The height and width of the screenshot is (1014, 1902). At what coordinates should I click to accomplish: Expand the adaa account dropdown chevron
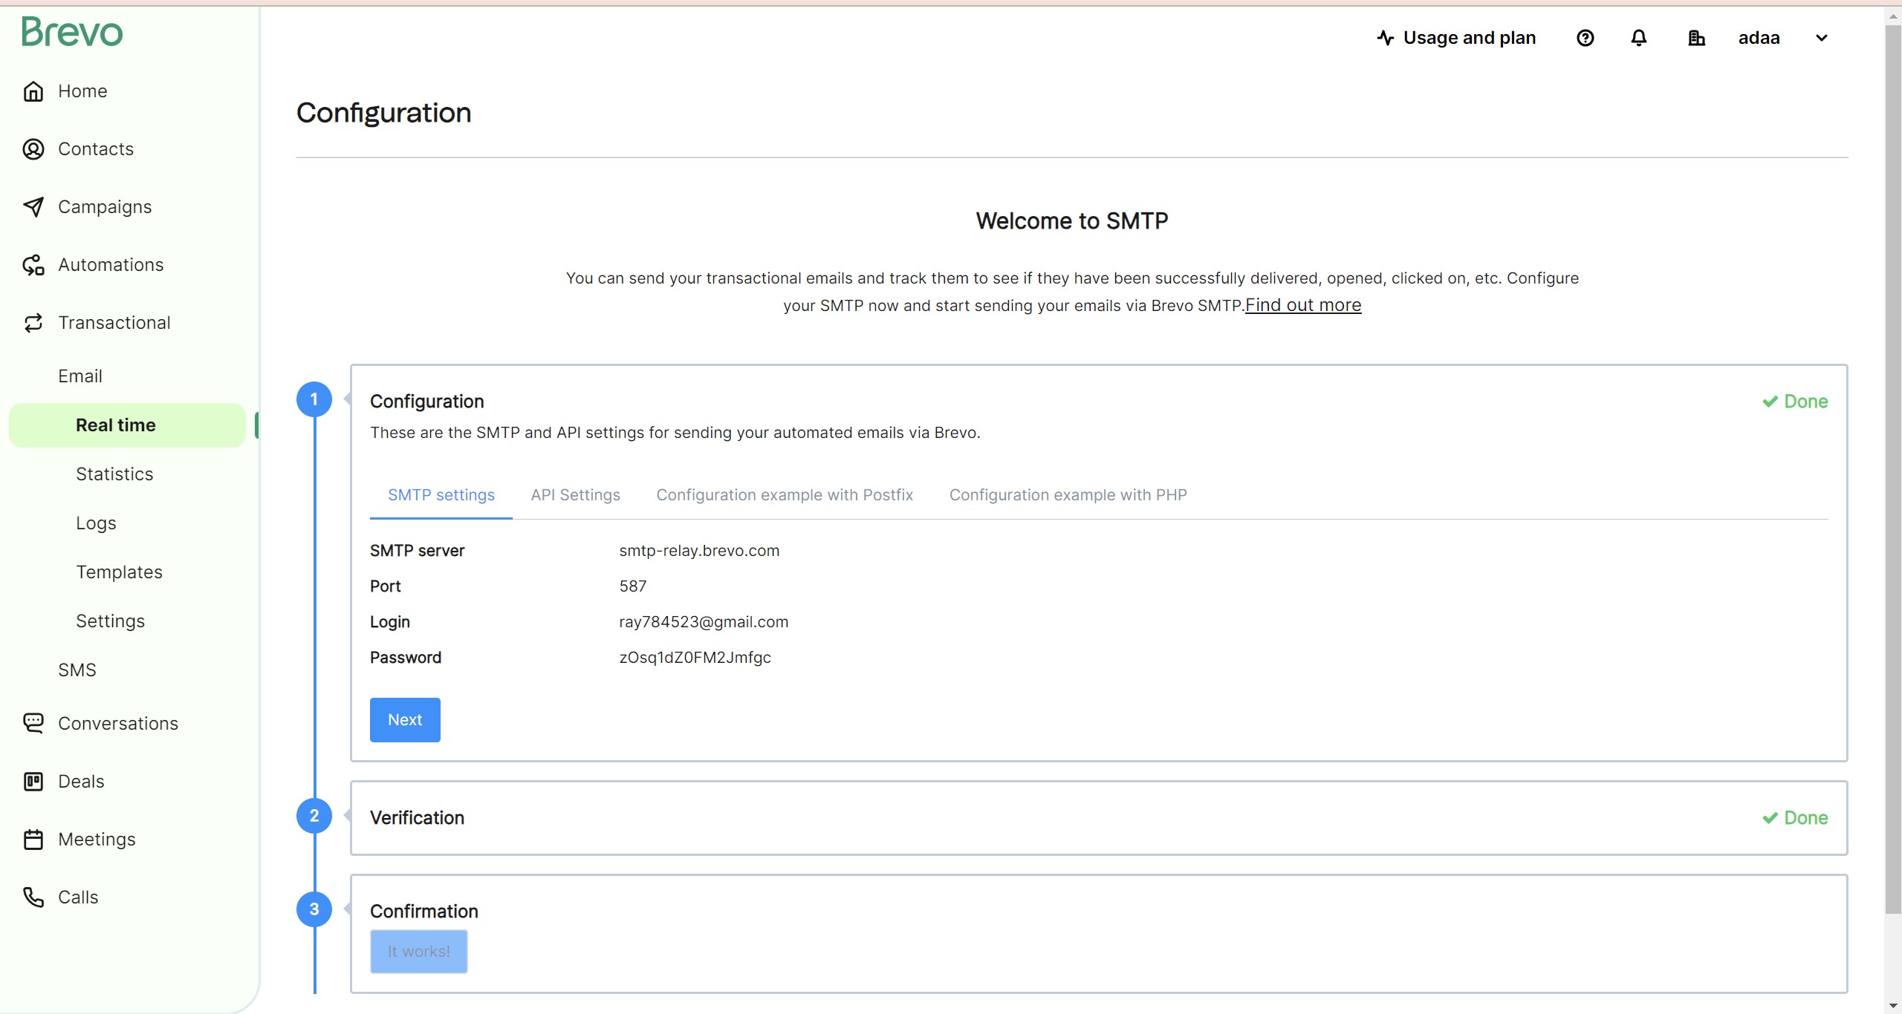click(1821, 38)
